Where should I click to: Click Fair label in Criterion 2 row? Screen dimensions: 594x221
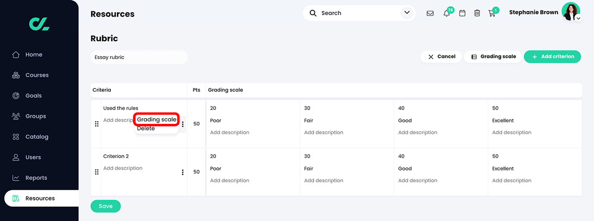coord(309,169)
